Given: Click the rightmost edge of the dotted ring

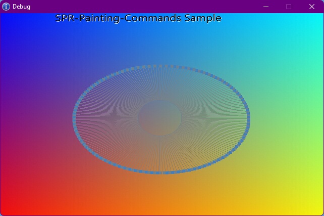Looking at the screenshot, I should (248, 118).
